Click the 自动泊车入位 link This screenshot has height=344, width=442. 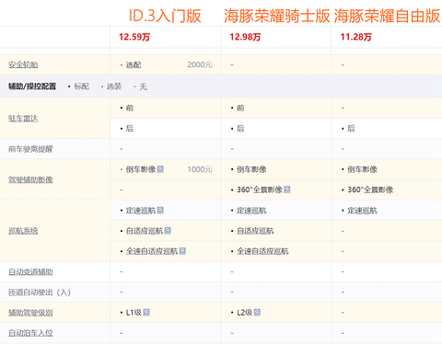pyautogui.click(x=30, y=333)
